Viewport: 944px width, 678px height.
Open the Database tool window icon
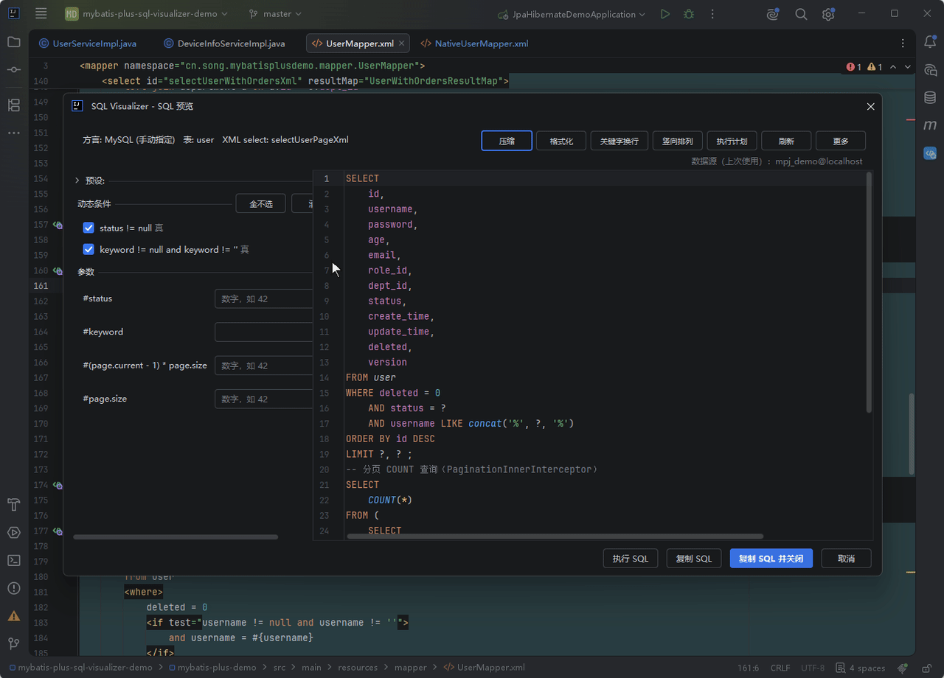930,97
